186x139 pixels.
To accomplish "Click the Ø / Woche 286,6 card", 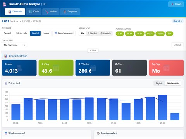I will (x=93, y=68).
